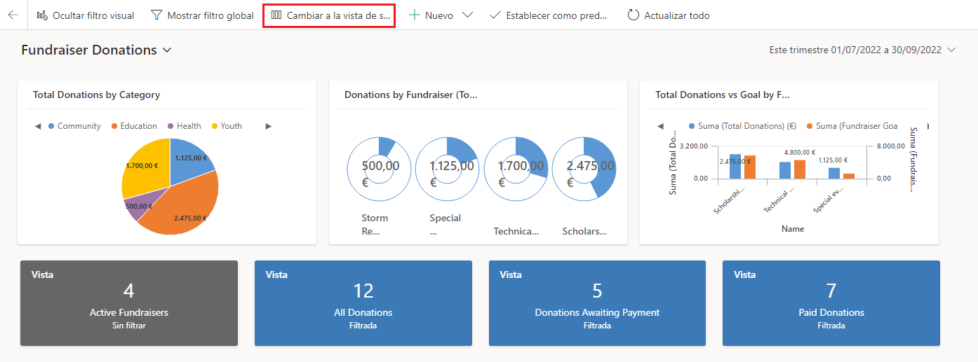Set dashboard as default with Establecer como pred...
Image resolution: width=978 pixels, height=362 pixels.
click(x=549, y=15)
